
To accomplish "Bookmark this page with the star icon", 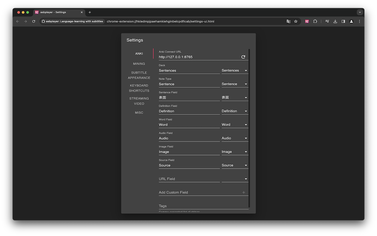I will [x=296, y=21].
